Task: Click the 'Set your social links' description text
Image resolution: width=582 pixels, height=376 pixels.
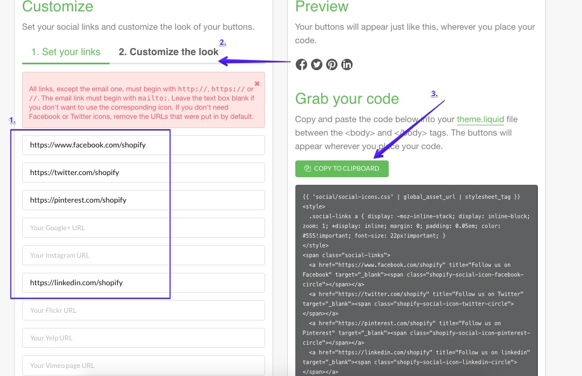Action: click(138, 27)
